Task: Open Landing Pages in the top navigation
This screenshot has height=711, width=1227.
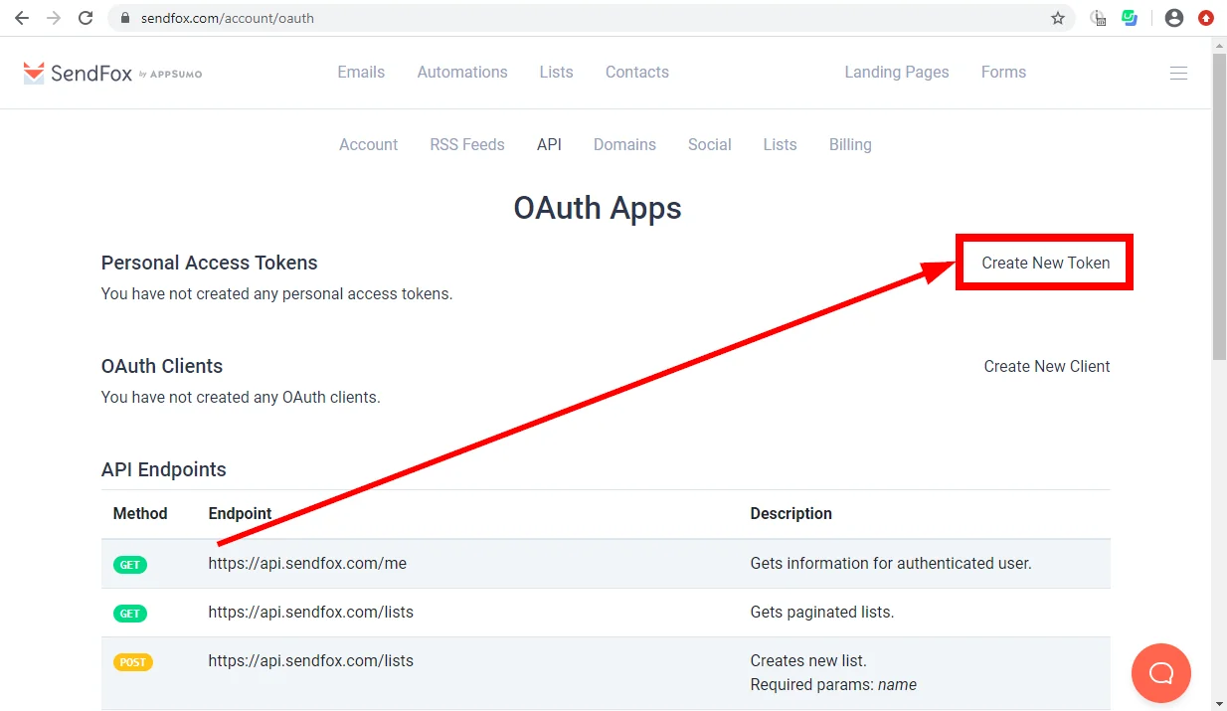Action: (x=897, y=72)
